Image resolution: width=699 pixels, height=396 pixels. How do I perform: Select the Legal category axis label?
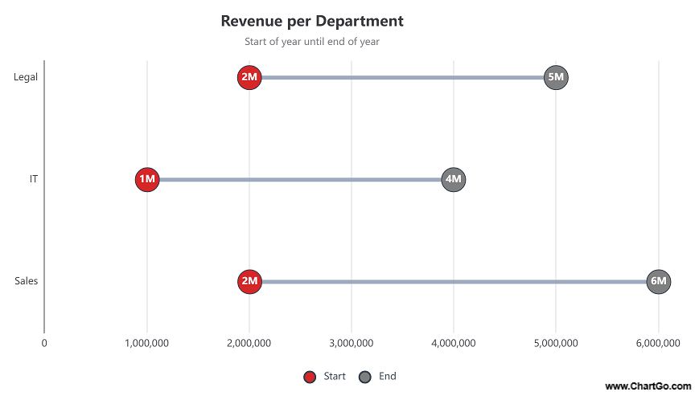coord(26,77)
